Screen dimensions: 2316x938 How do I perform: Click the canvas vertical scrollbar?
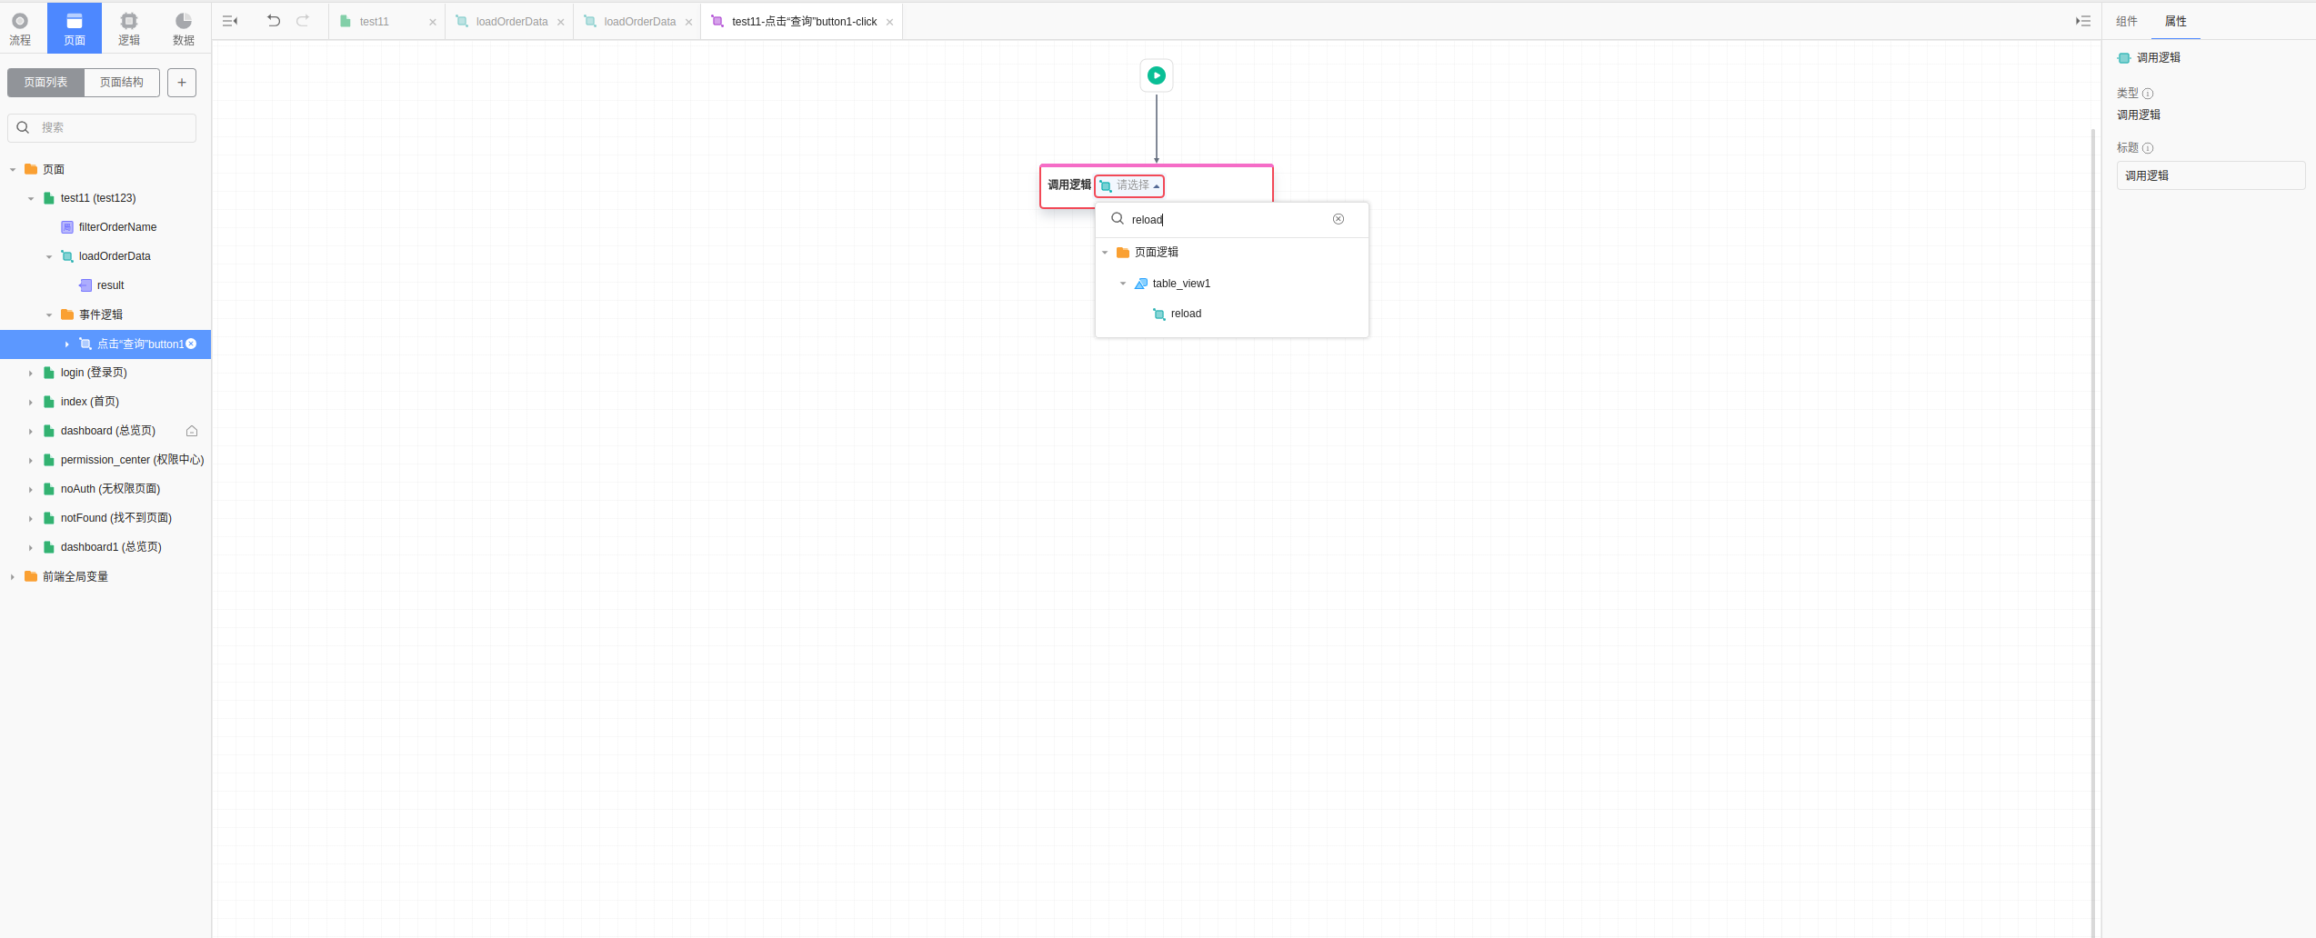[x=2092, y=532]
